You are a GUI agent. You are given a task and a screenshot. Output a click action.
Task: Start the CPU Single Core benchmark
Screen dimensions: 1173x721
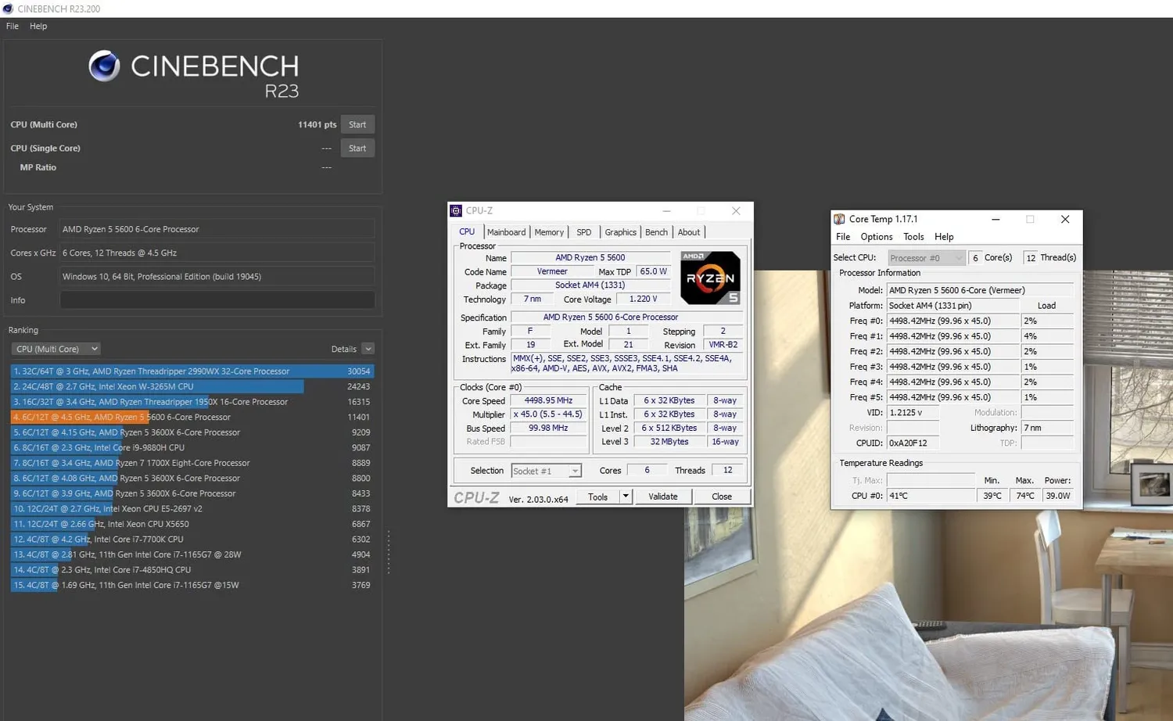(357, 148)
